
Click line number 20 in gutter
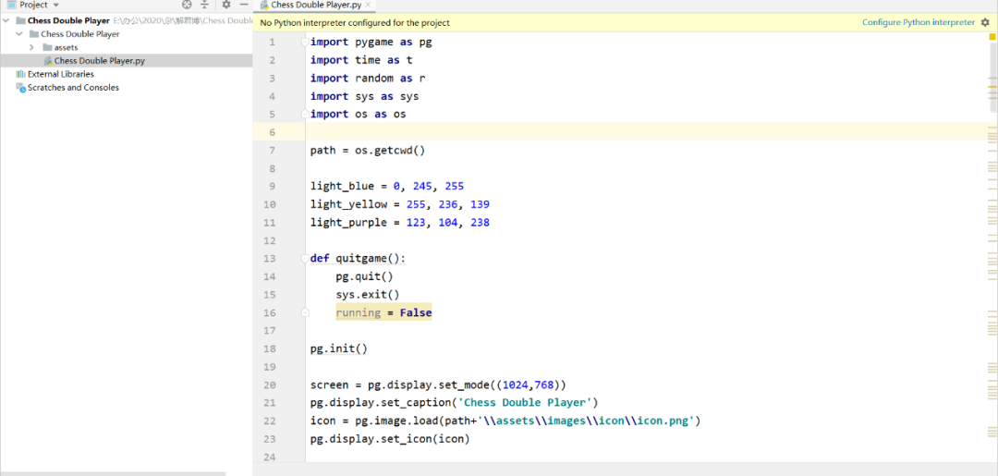(269, 385)
